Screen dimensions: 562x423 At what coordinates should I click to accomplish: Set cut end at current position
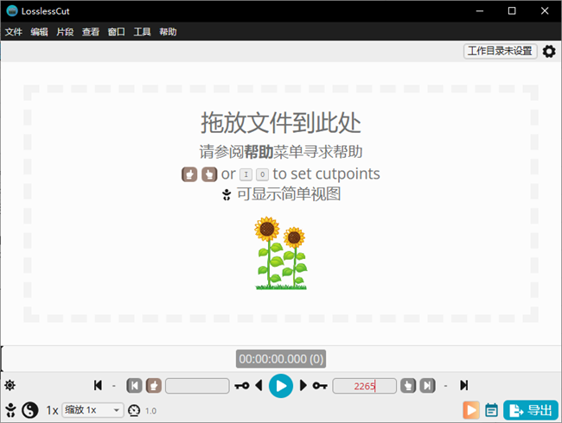[x=408, y=386]
